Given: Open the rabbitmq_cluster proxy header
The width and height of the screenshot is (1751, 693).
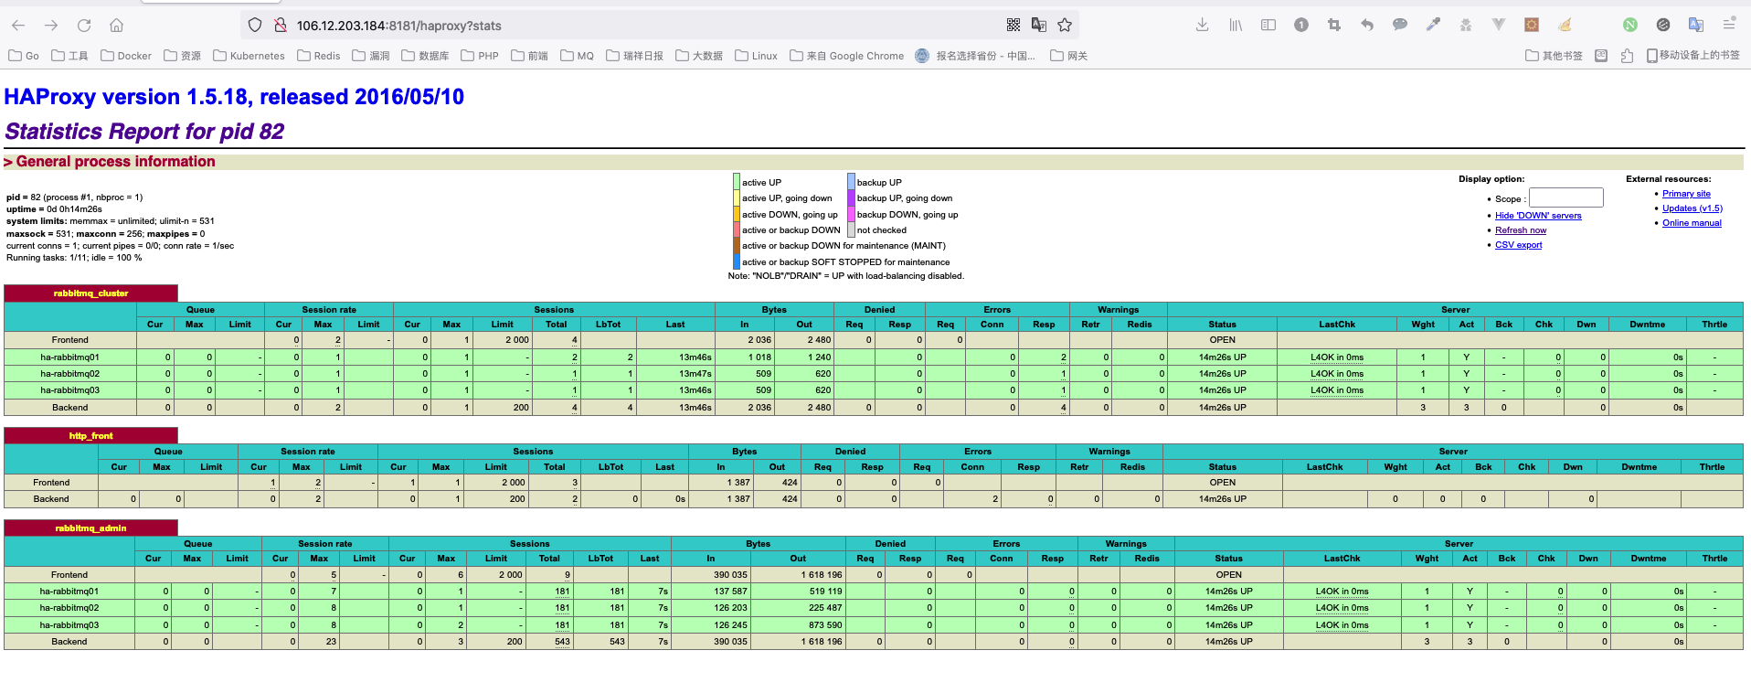Looking at the screenshot, I should (90, 293).
